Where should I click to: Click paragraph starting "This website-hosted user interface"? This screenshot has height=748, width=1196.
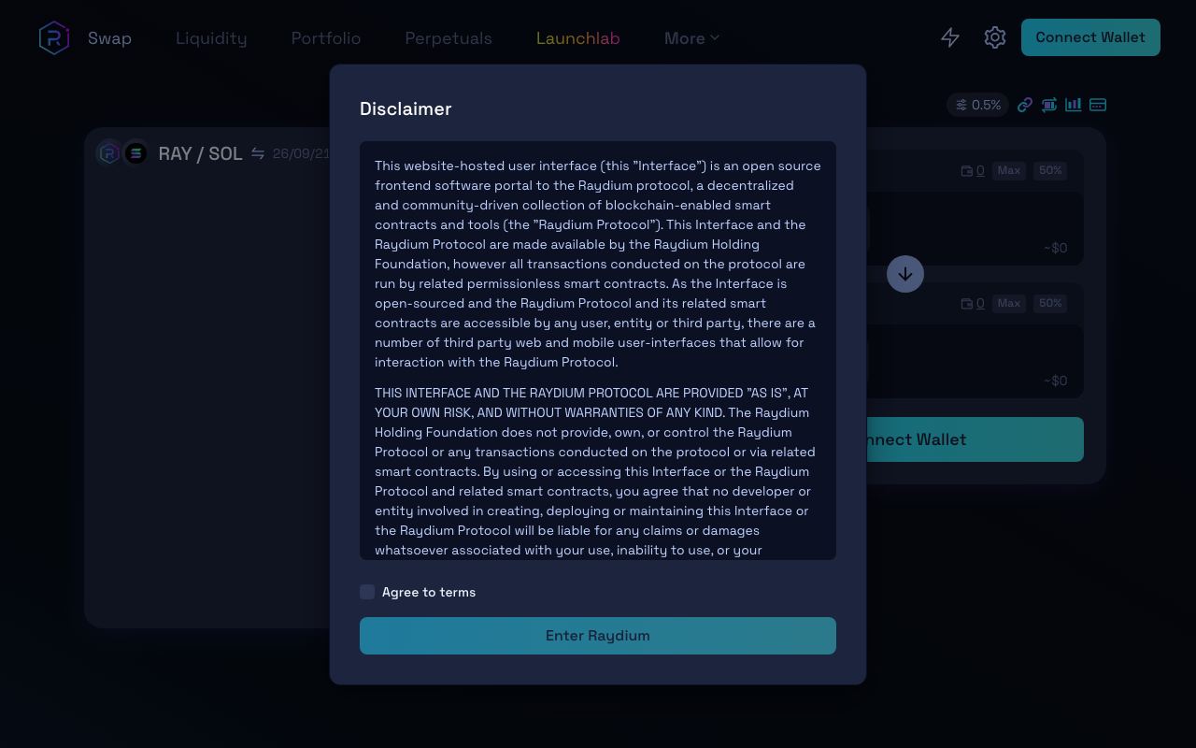coord(598,264)
